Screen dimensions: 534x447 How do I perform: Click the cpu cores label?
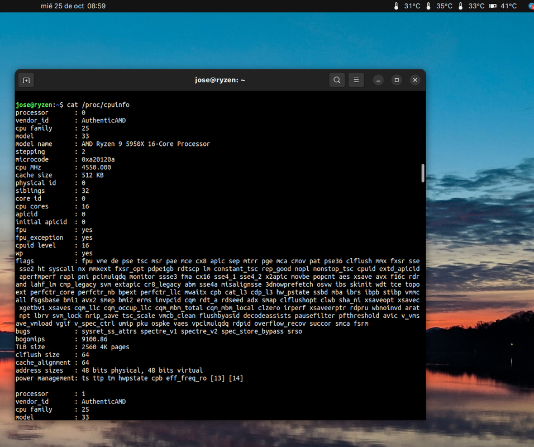[x=32, y=207]
